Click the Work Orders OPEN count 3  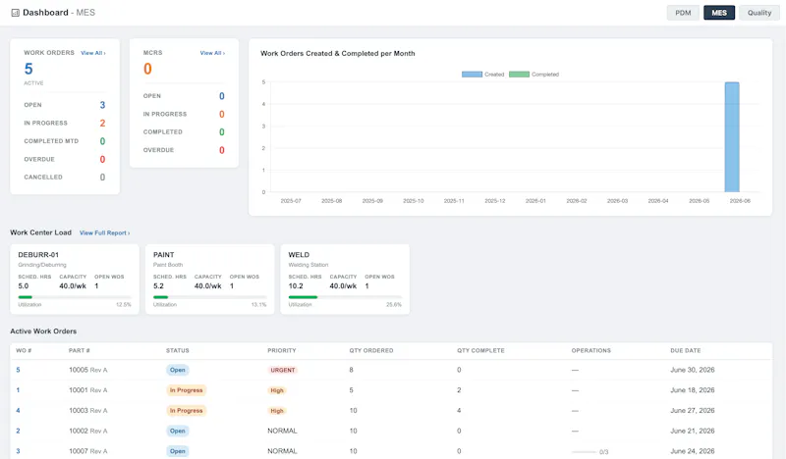102,105
